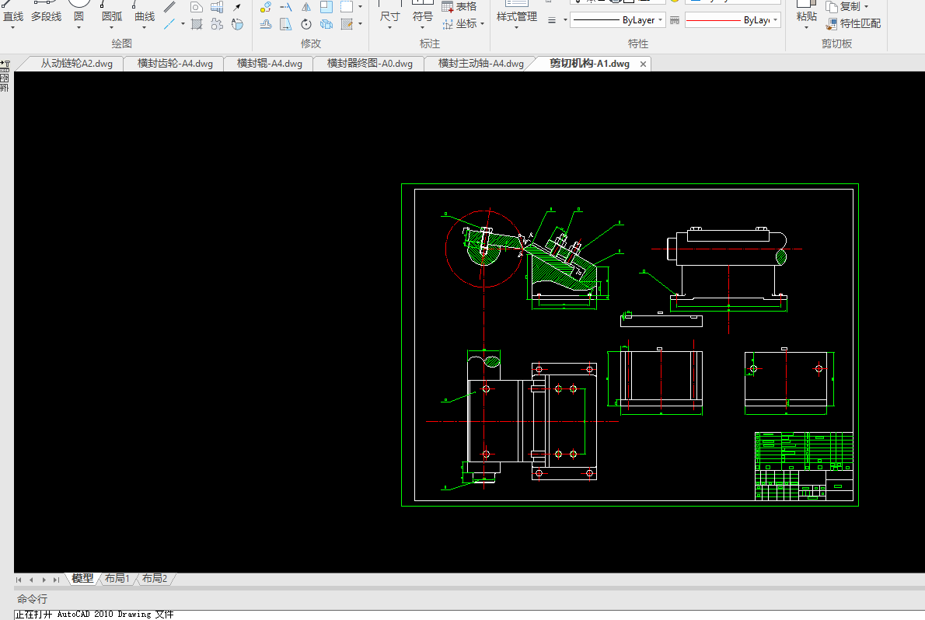Pick the 圆弧 arc tool

(111, 13)
